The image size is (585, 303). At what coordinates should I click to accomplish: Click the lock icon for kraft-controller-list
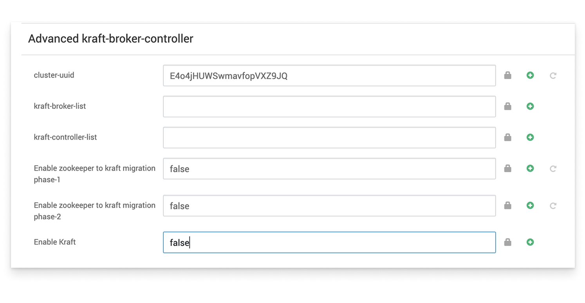coord(507,137)
